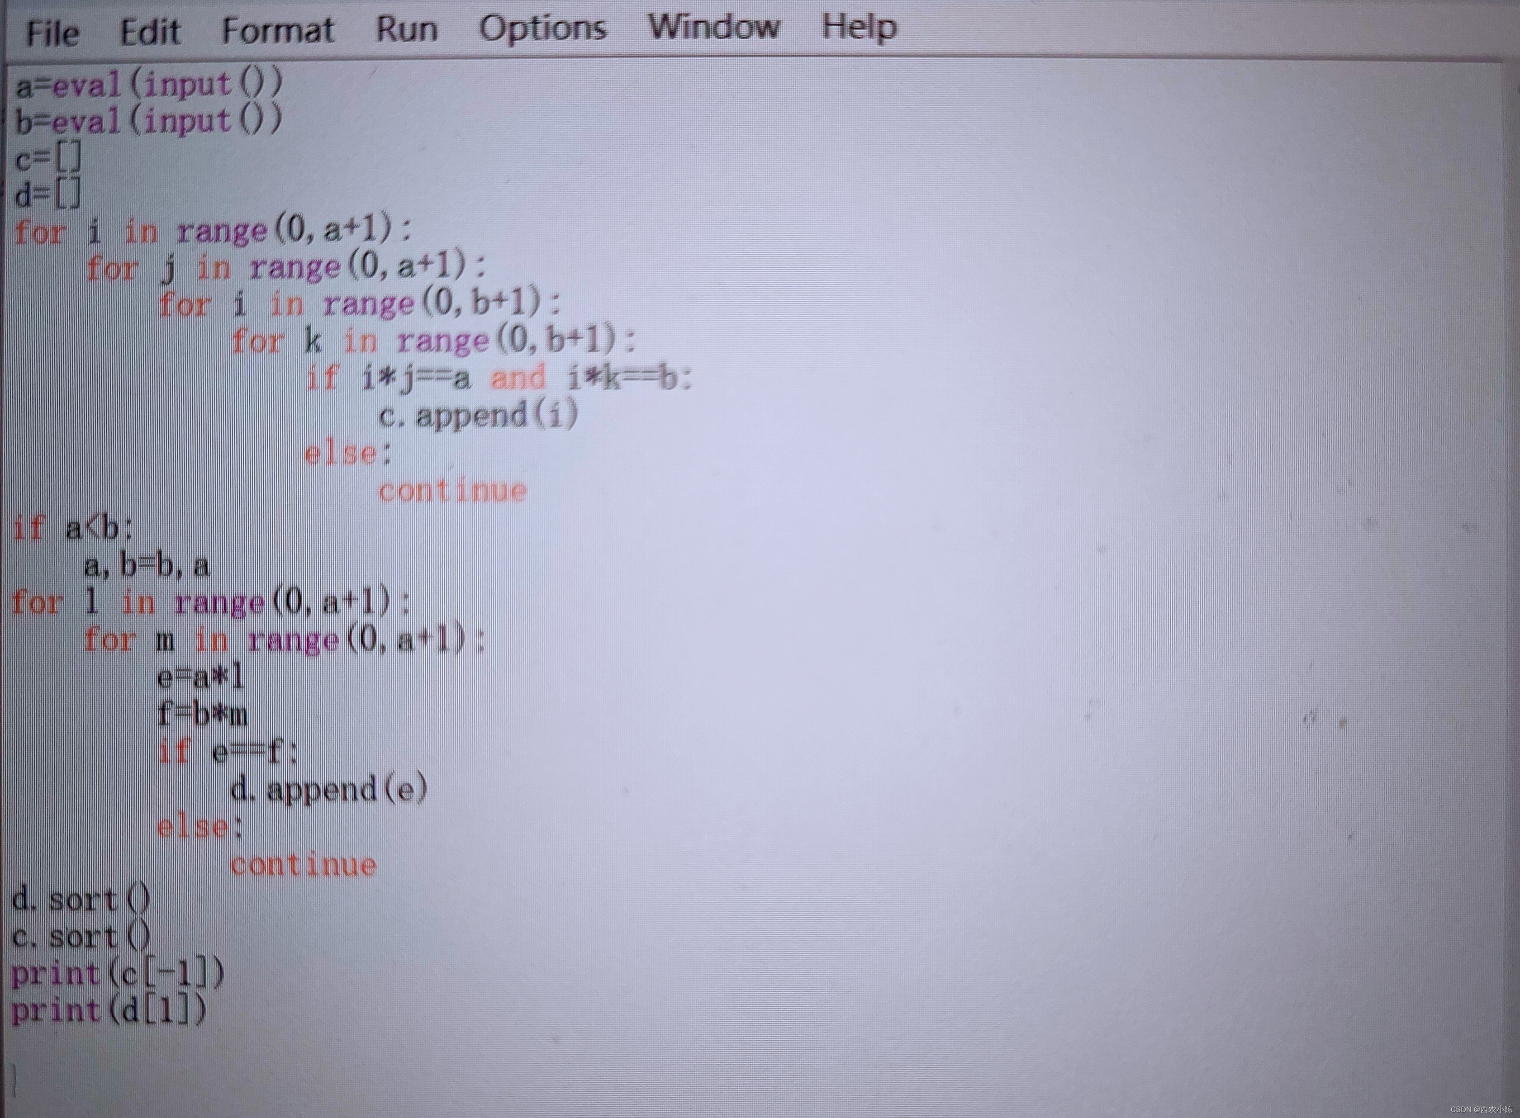Click the d.append(e) line
The image size is (1520, 1118).
330,789
